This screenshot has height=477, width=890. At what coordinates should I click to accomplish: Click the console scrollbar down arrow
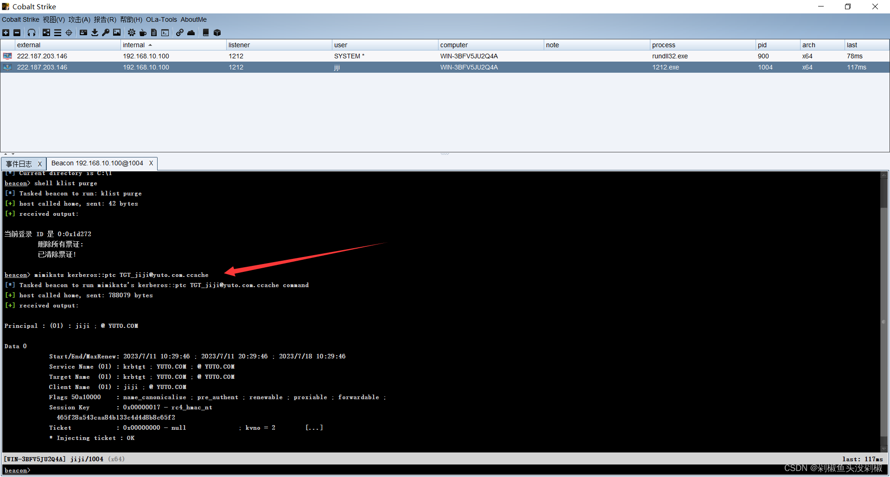[x=884, y=449]
